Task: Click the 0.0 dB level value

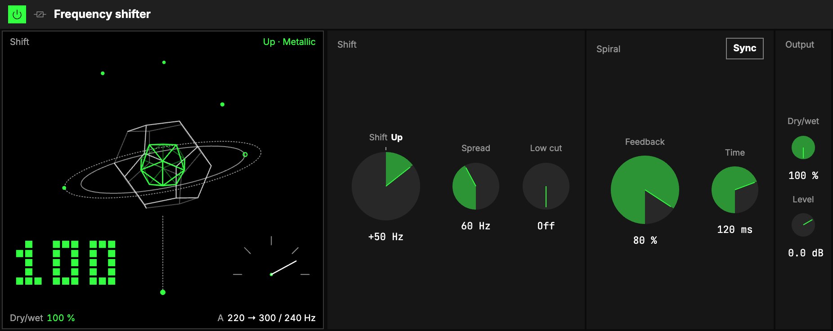Action: pyautogui.click(x=806, y=253)
